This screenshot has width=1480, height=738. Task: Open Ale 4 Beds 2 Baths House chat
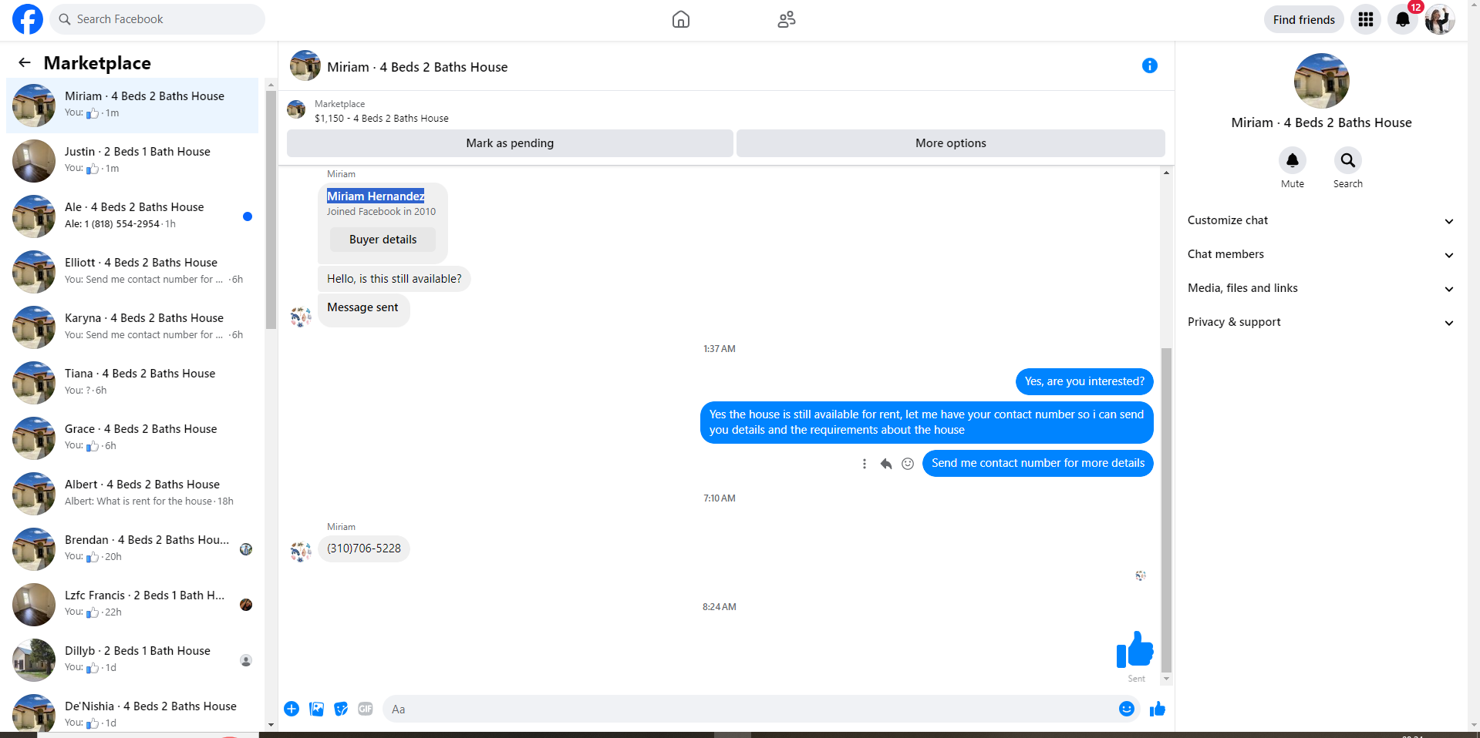tap(133, 216)
